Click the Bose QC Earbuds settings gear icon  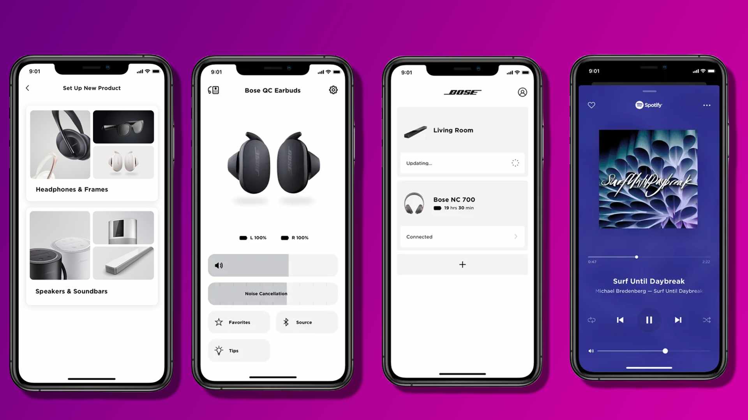(333, 90)
